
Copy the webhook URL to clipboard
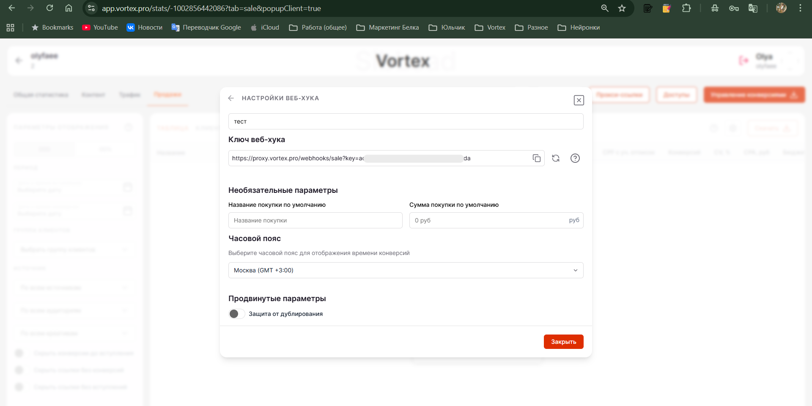[x=536, y=158]
